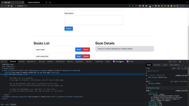Screen dimensions: 189x106
Task: Select the html breadcrumb item
Action: (2, 105)
